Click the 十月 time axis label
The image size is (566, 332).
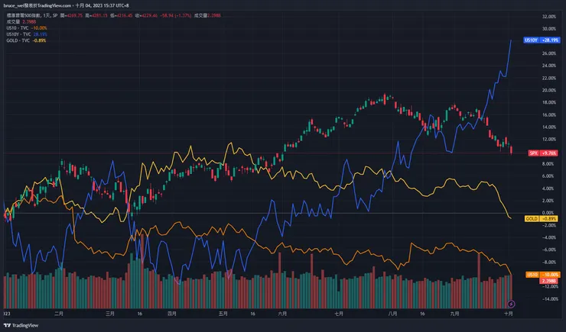pos(508,314)
